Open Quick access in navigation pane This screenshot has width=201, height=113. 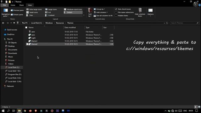[12, 30]
